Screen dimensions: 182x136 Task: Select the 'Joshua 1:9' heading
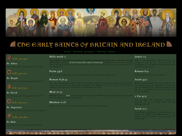point(140,57)
